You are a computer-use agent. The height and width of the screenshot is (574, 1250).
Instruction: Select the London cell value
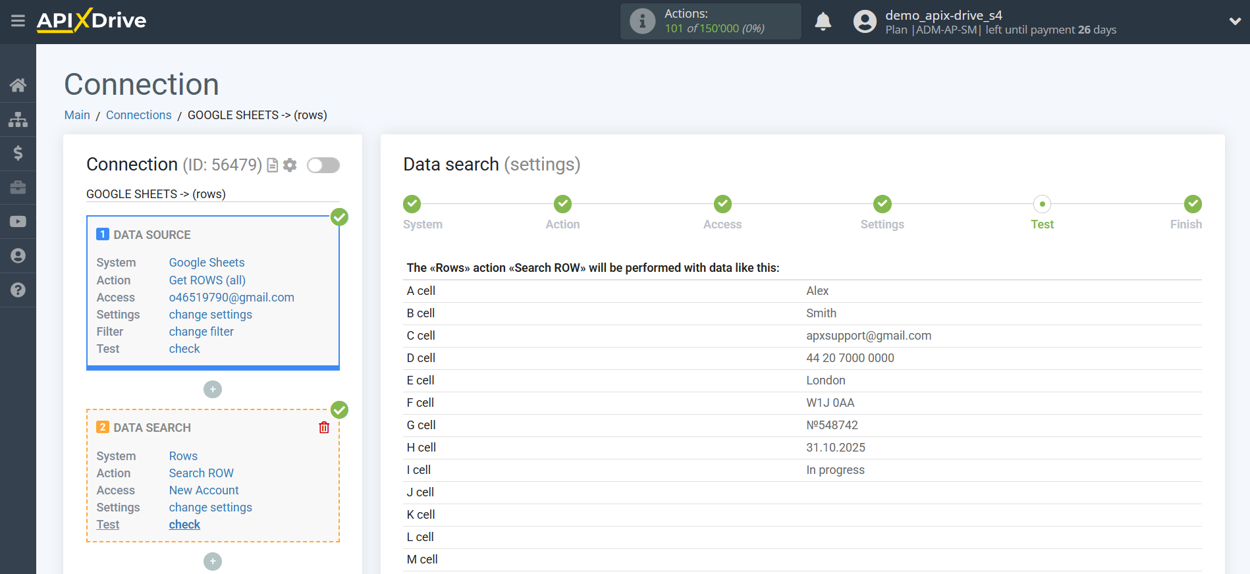click(x=826, y=380)
